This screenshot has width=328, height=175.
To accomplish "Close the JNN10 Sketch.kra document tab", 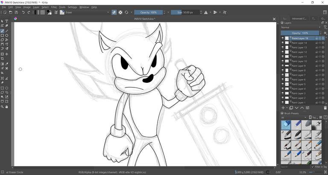I will [x=274, y=19].
